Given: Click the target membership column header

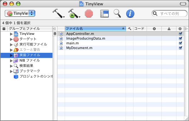Looking at the screenshot, I should coord(180,29).
